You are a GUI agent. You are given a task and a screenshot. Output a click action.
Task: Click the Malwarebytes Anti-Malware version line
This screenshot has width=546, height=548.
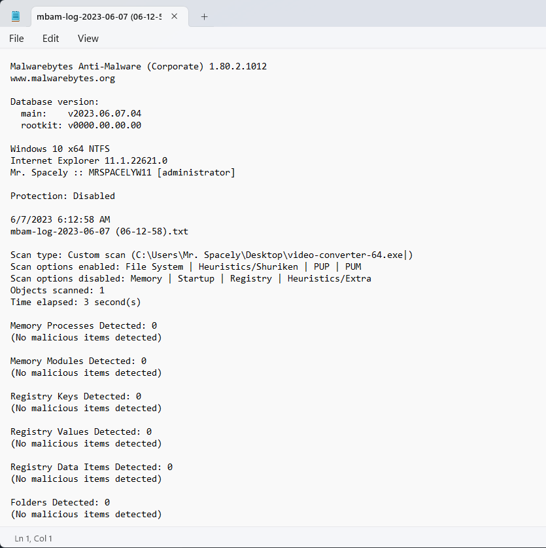(x=139, y=66)
